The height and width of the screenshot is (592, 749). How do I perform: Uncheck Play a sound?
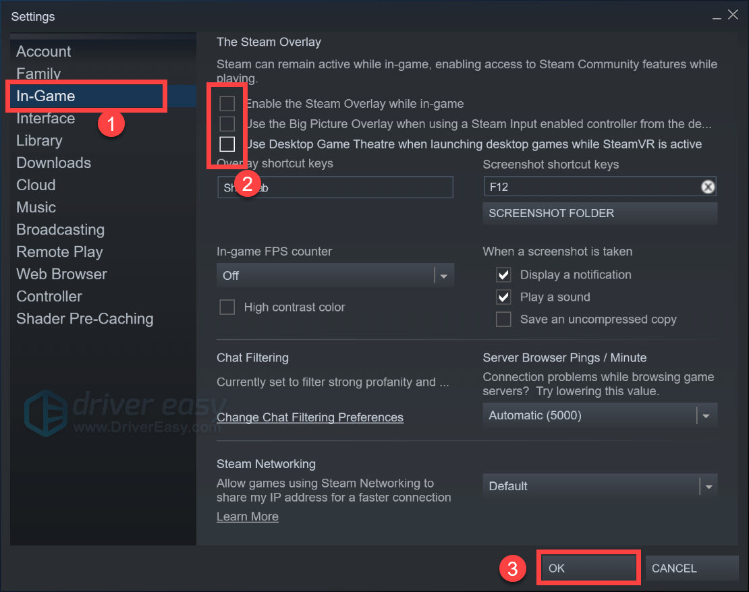pos(503,297)
